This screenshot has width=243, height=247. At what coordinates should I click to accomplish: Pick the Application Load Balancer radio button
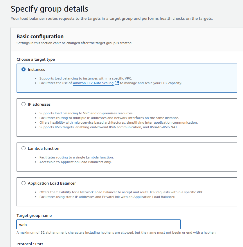(x=24, y=183)
